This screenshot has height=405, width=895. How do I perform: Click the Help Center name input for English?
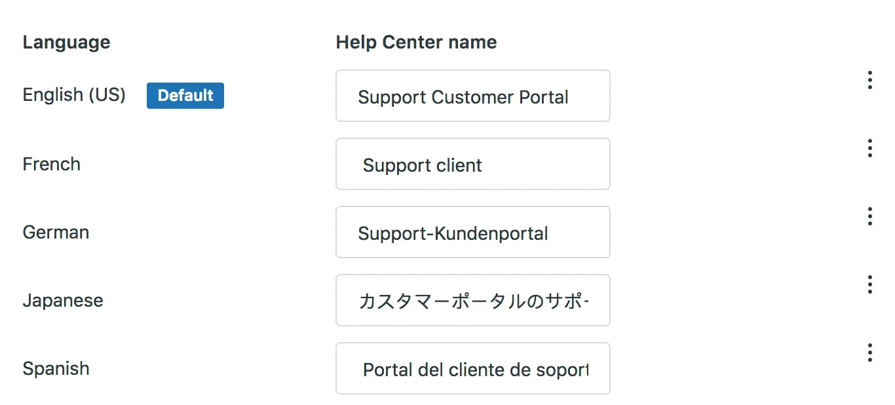point(472,96)
